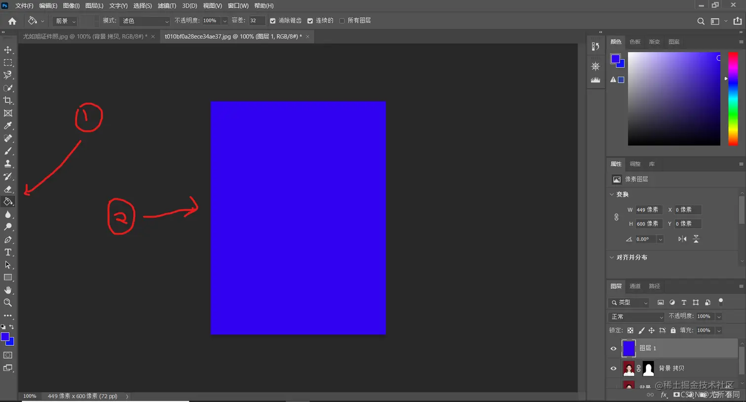Select the Paint Bucket tool
This screenshot has height=402, width=746.
tap(8, 202)
